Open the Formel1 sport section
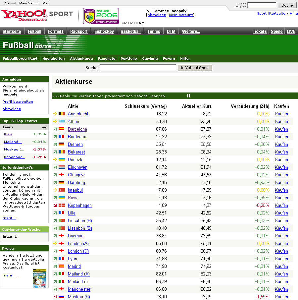 pyautogui.click(x=56, y=31)
